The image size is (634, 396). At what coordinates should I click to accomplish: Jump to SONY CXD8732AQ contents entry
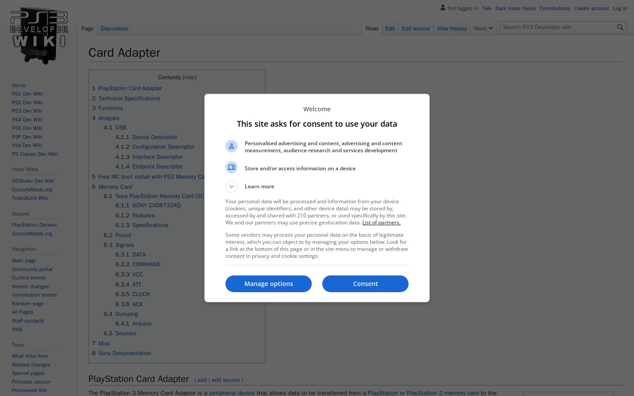[x=156, y=205]
